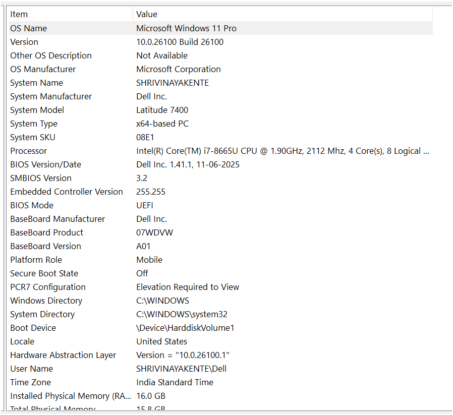Screen dimensions: 453x415
Task: Select the System Model row
Action: pos(221,110)
